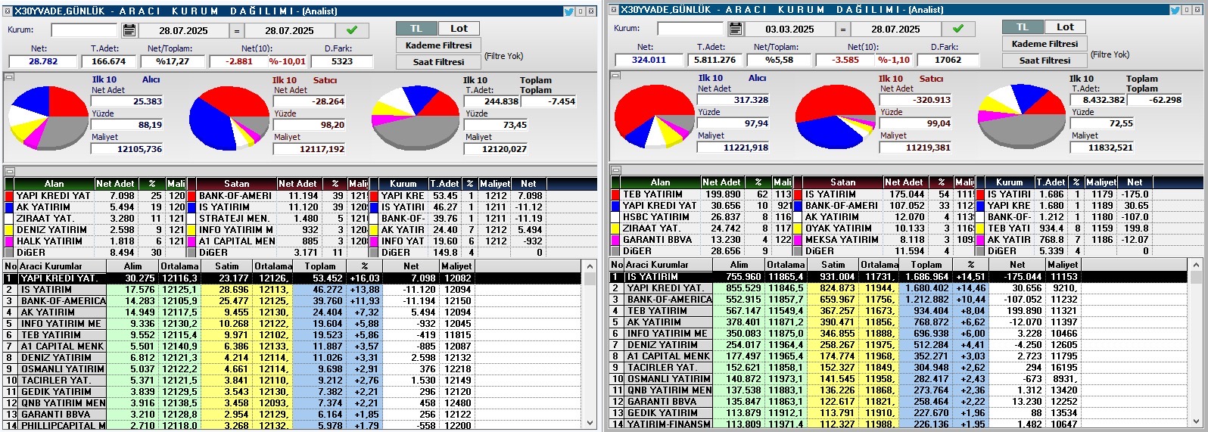Click the Araci Kurumlar header in left window
The image size is (1208, 432).
coord(61,266)
